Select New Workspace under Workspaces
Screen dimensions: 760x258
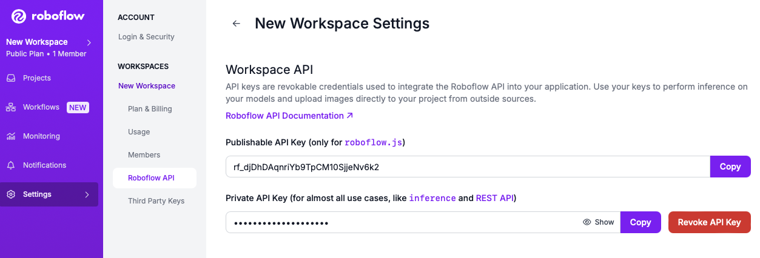pos(147,86)
